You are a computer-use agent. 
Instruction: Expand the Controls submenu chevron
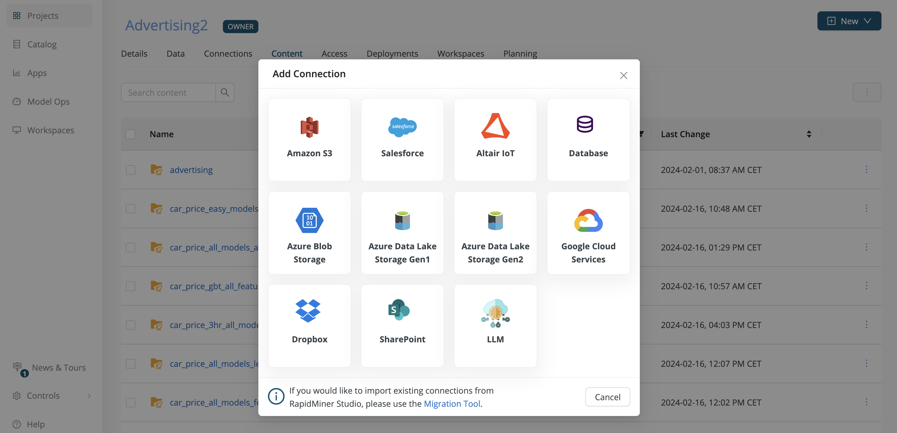point(89,396)
